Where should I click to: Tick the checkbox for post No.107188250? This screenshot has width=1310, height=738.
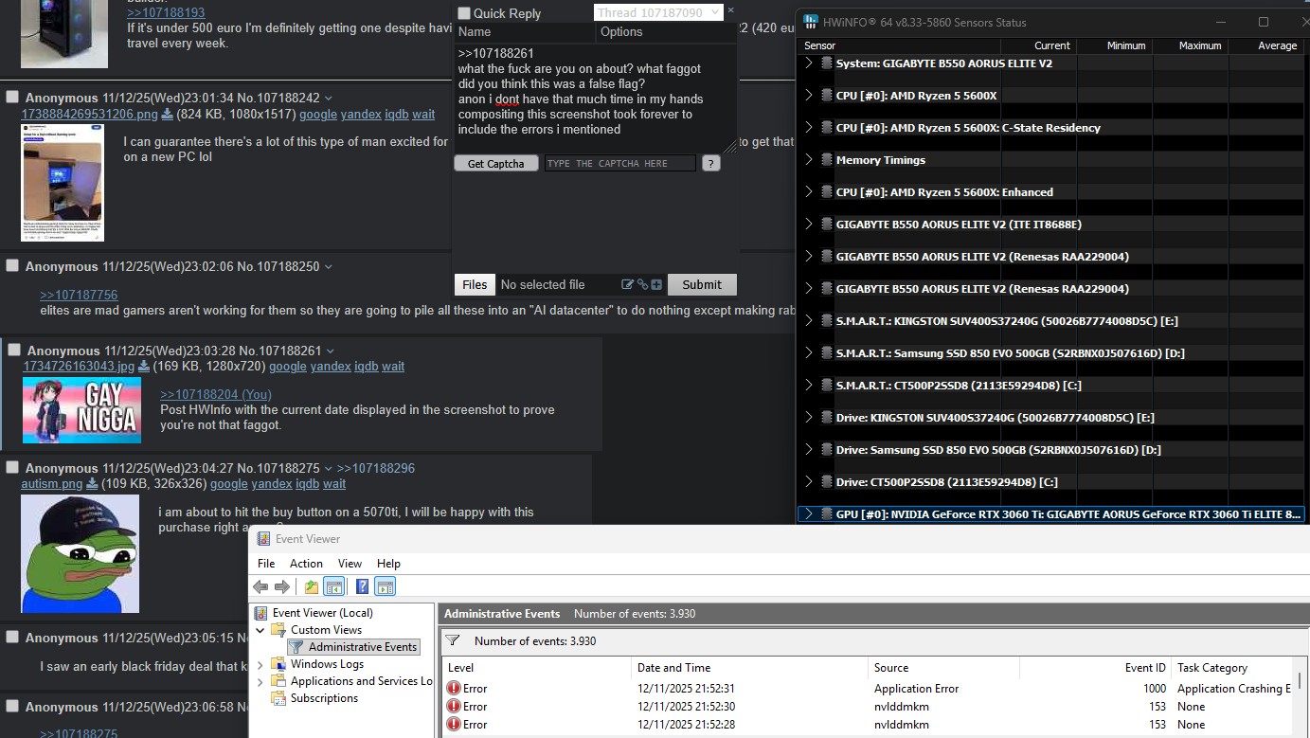(x=12, y=266)
